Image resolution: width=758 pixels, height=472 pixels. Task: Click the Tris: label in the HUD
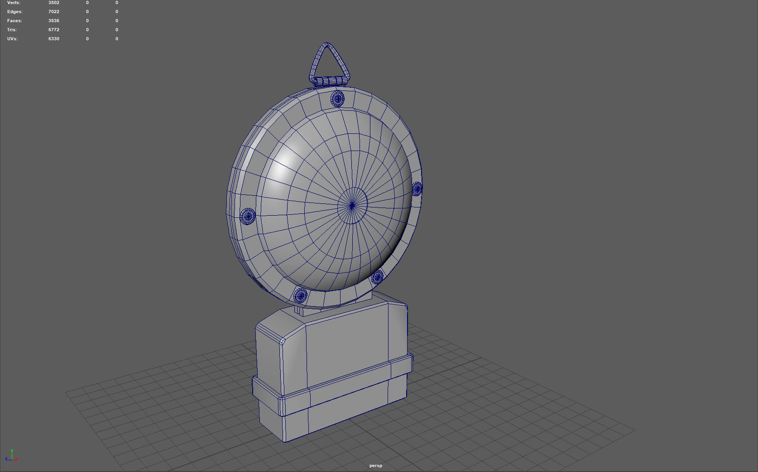12,30
